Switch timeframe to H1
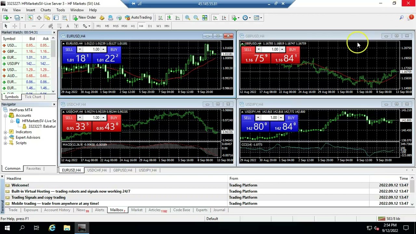Viewport: 416px width, 234px height. [133, 26]
